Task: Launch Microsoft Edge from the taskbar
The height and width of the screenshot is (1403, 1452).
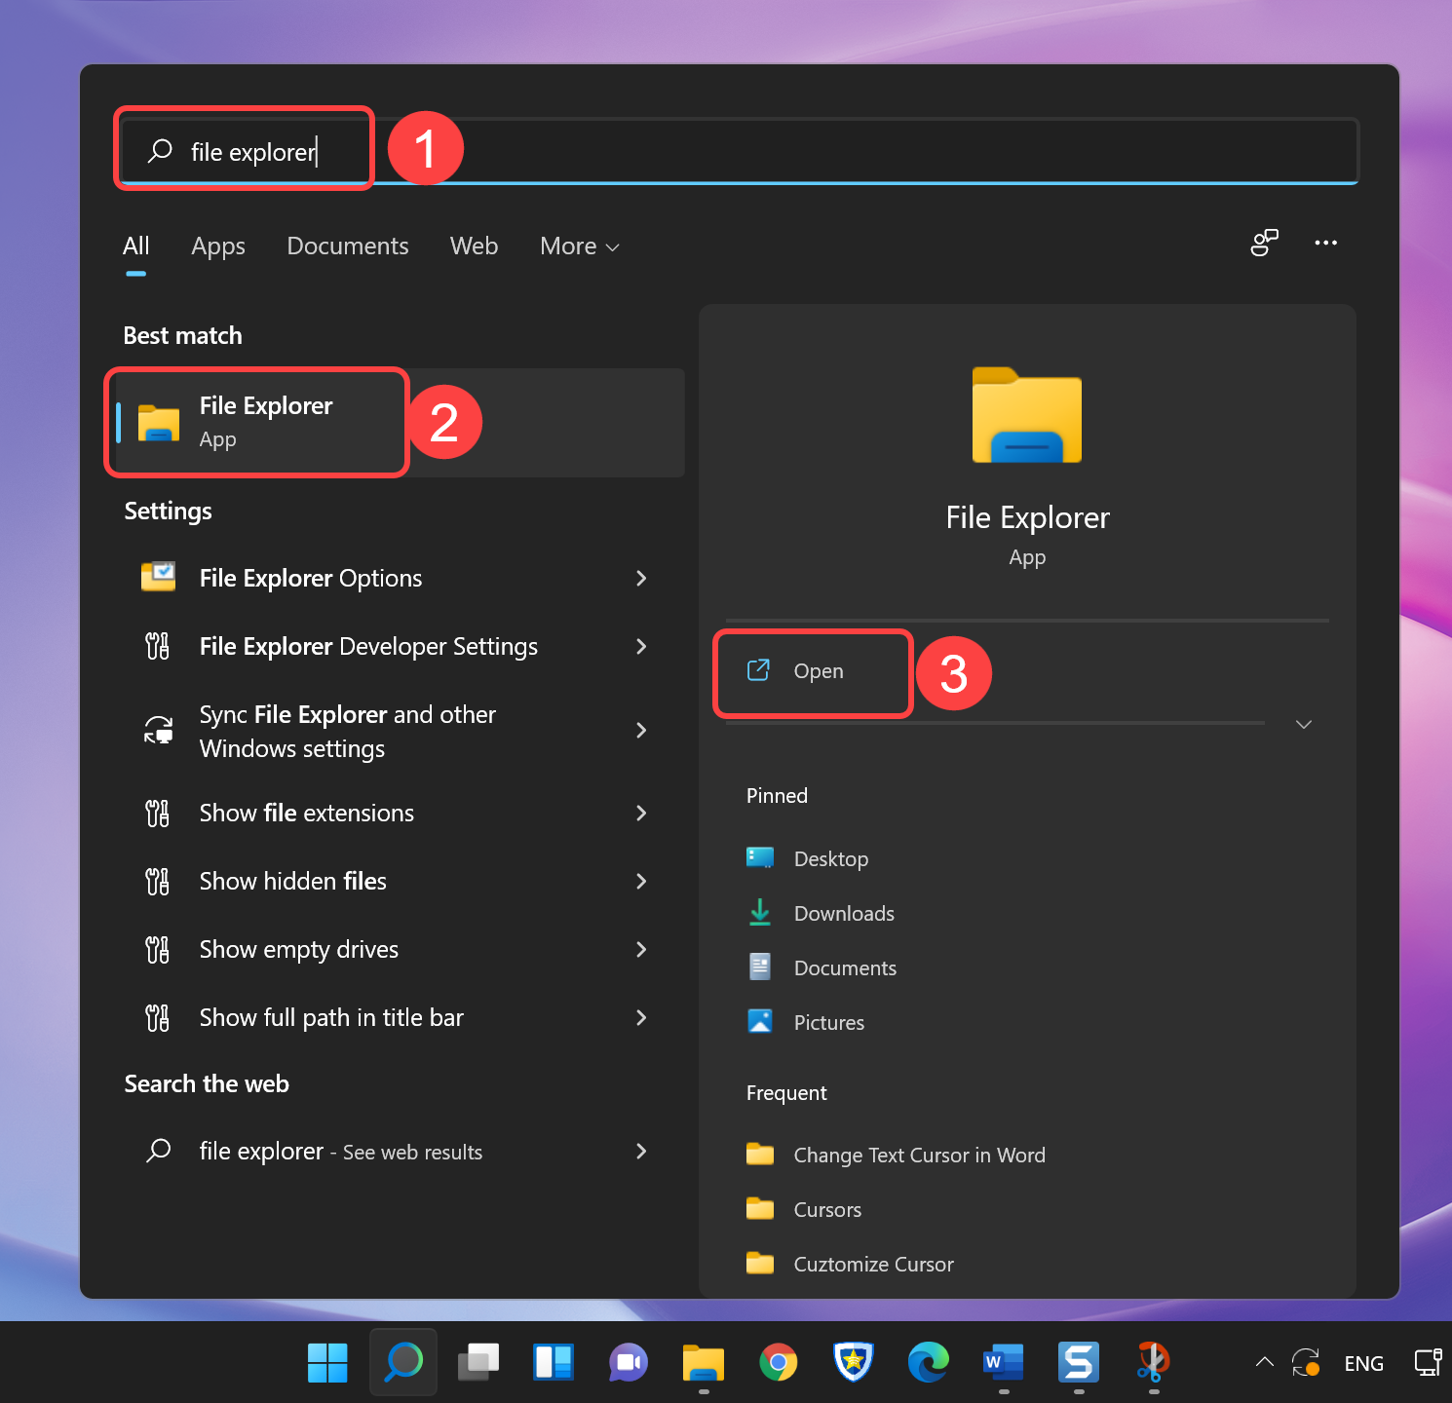Action: (x=929, y=1362)
